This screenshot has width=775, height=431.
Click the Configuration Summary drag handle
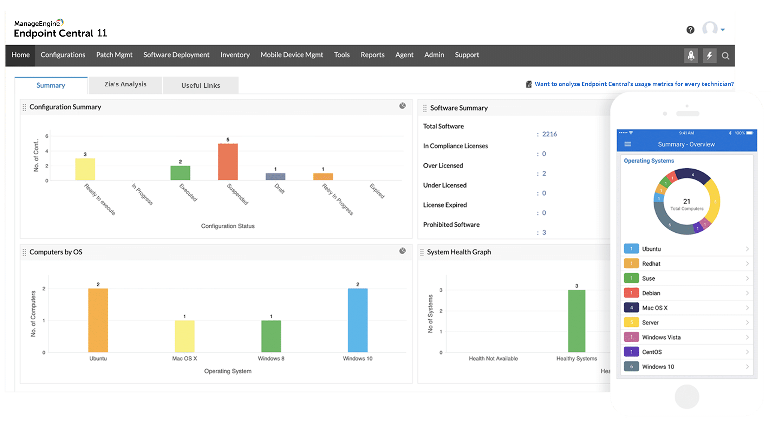(x=24, y=107)
